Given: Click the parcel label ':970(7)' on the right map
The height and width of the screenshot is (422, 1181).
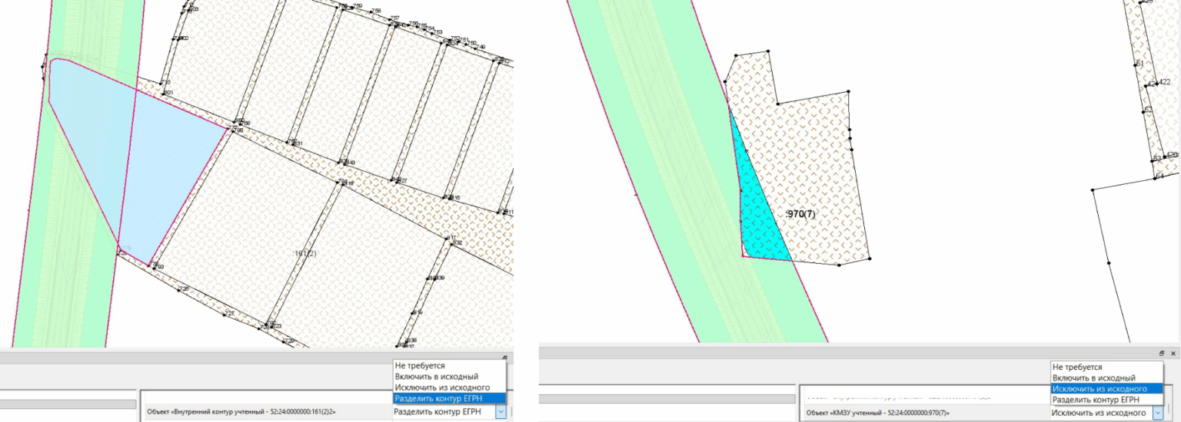Looking at the screenshot, I should point(801,214).
